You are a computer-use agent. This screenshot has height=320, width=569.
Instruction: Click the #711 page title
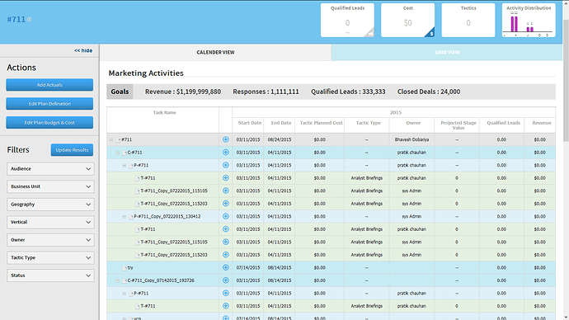click(x=16, y=19)
